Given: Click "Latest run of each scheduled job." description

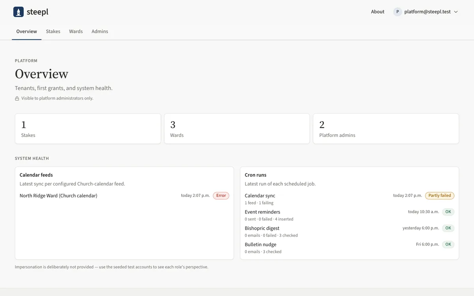Looking at the screenshot, I should [x=280, y=184].
